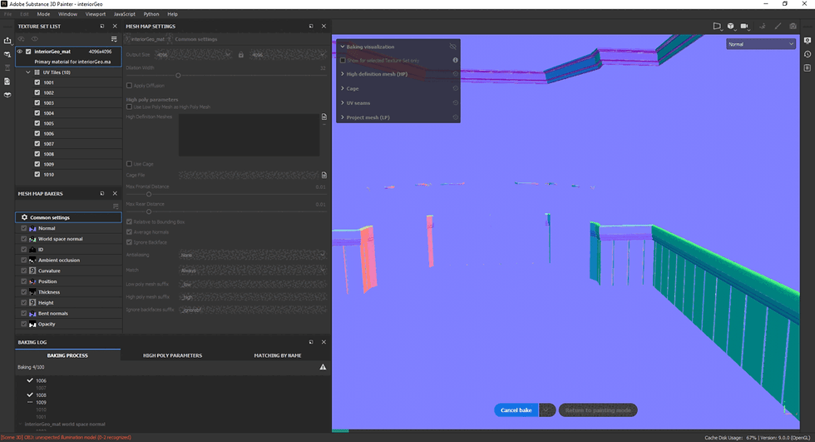Screen dimensions: 815x442
Task: Click the document refresh icon in left sidebar
Action: coord(7,81)
